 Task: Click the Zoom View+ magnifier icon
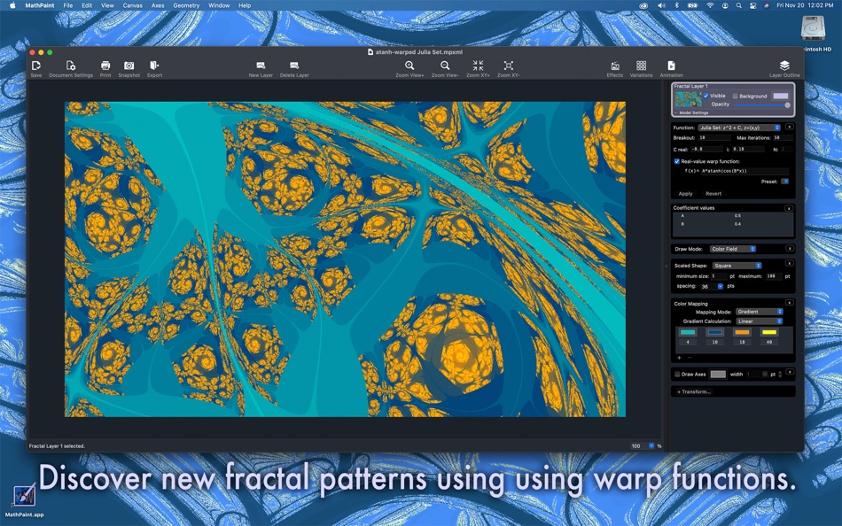pyautogui.click(x=409, y=66)
